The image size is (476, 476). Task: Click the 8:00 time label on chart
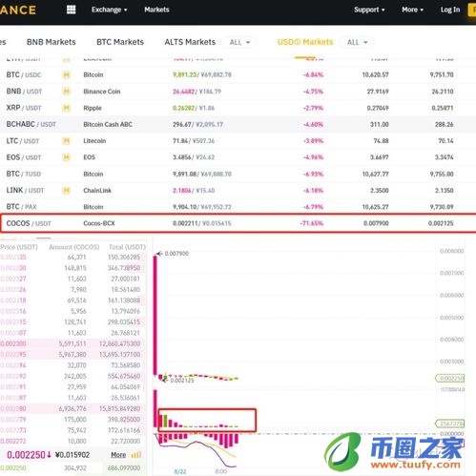pyautogui.click(x=221, y=471)
